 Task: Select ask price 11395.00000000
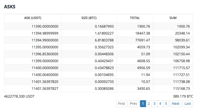[45, 47]
